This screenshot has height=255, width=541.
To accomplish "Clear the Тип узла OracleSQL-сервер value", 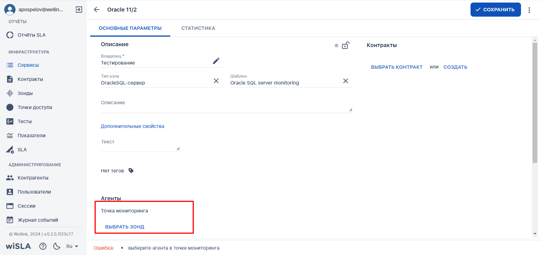I will (216, 81).
